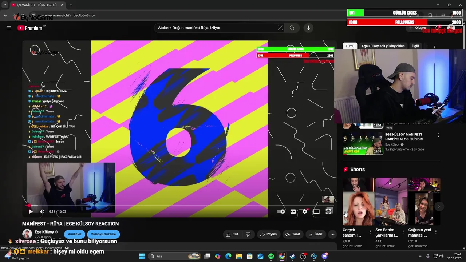Viewport: 466px width, 262px height.
Task: Open Task View on taskbar
Action: click(207, 256)
